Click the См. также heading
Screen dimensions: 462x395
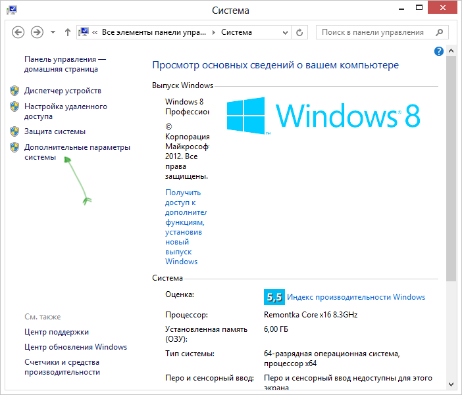tap(42, 317)
